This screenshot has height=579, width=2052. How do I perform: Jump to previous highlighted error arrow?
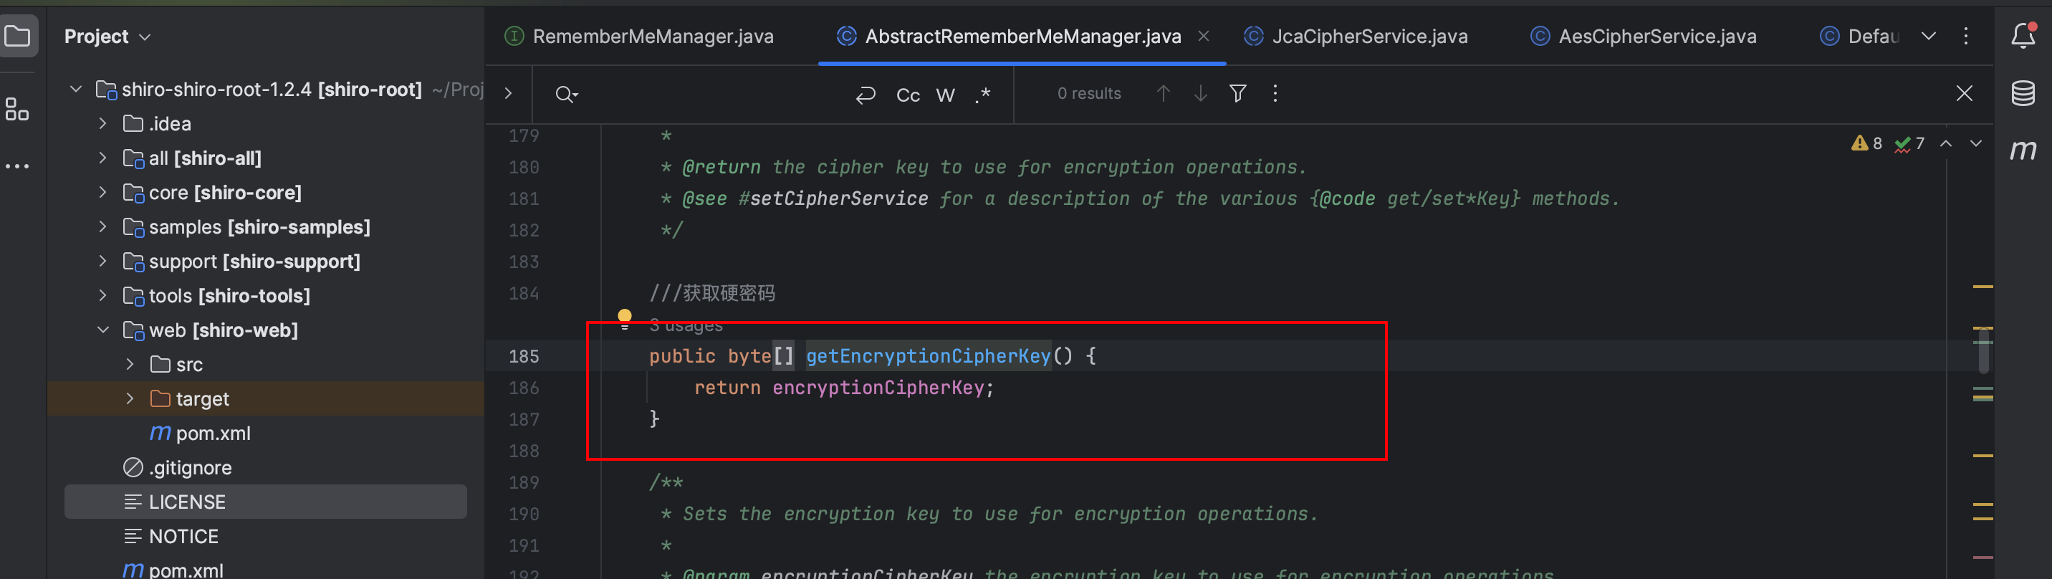click(1946, 143)
